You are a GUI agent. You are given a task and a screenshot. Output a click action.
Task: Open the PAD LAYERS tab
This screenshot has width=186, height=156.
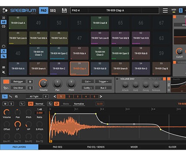coord(19,147)
